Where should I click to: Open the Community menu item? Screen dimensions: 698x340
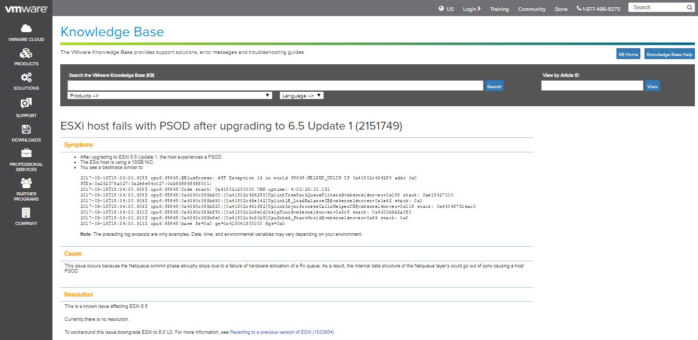[x=532, y=9]
